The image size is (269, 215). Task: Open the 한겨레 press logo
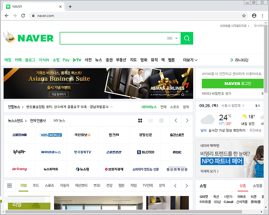(114, 135)
